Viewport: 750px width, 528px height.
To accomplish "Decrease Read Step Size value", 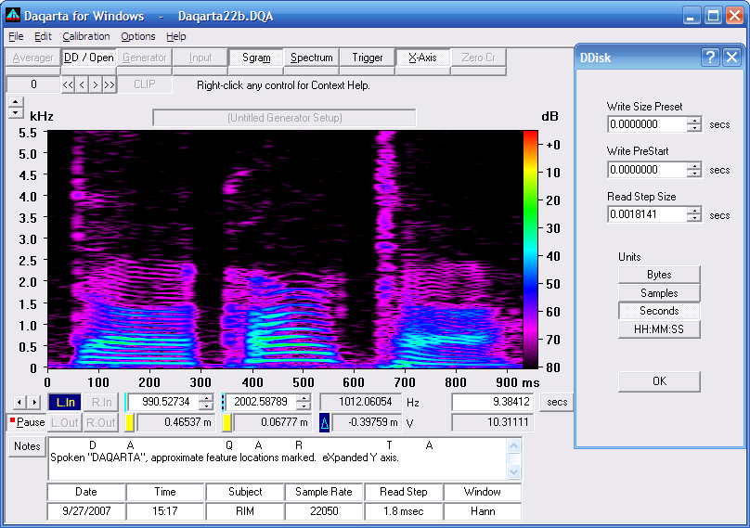I will point(694,218).
